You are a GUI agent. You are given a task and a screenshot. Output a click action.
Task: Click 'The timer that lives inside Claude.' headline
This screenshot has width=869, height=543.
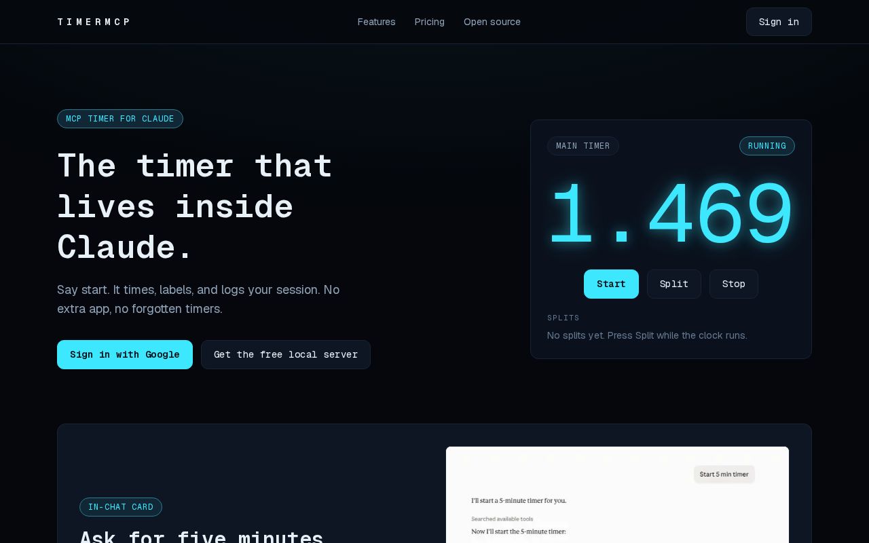pyautogui.click(x=195, y=206)
